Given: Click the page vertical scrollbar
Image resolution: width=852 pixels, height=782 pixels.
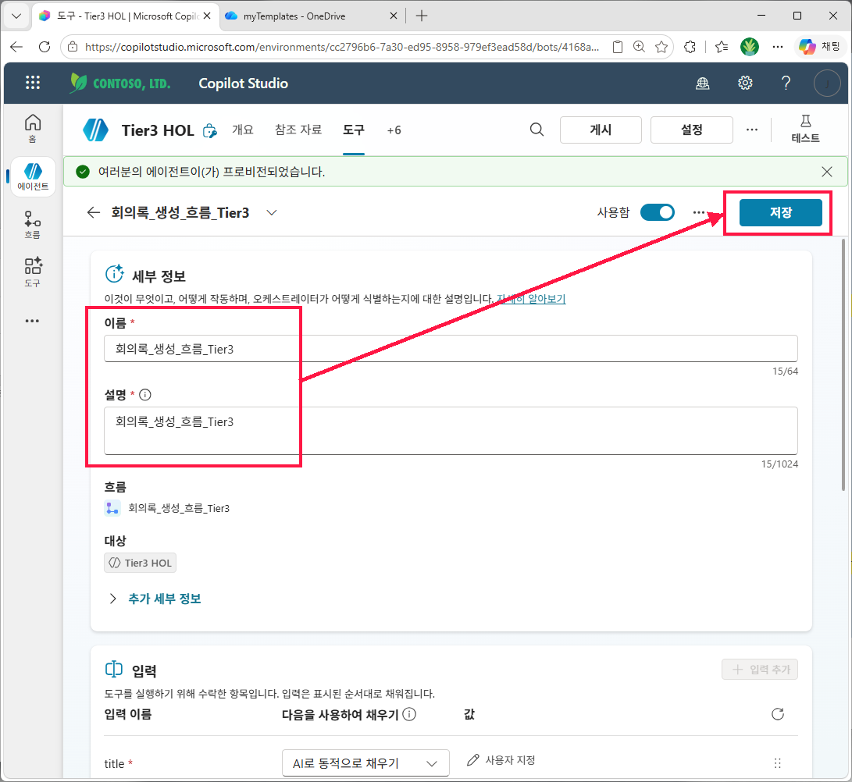Looking at the screenshot, I should (x=843, y=364).
